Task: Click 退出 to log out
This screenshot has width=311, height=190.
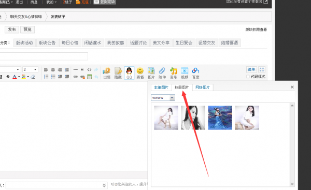Action: tap(19, 2)
